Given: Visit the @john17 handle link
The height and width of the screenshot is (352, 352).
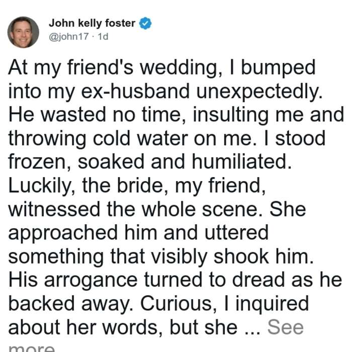Looking at the screenshot, I should click(x=69, y=36).
